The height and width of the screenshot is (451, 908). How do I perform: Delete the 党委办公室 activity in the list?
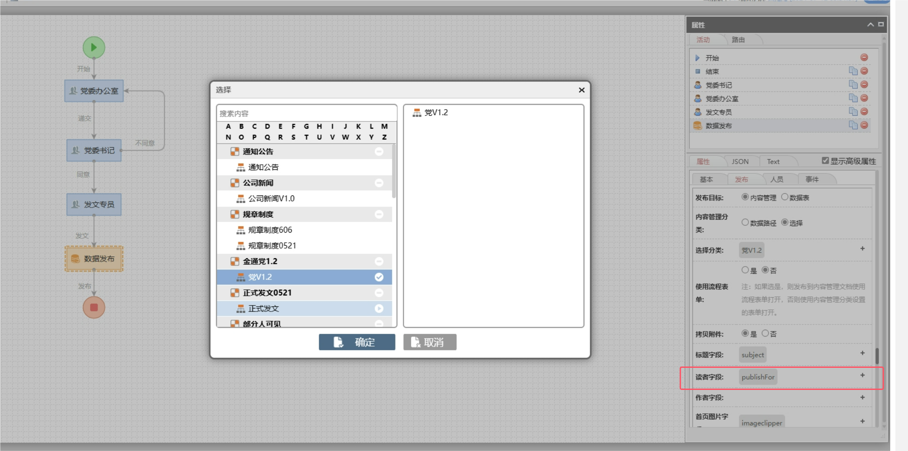click(864, 98)
